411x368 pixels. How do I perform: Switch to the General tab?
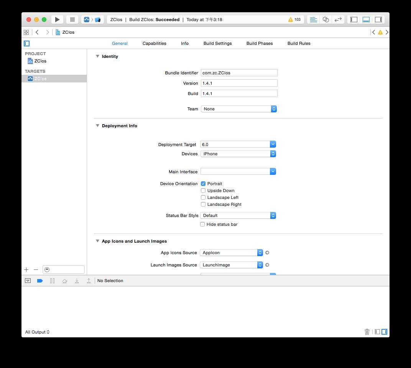[x=120, y=43]
